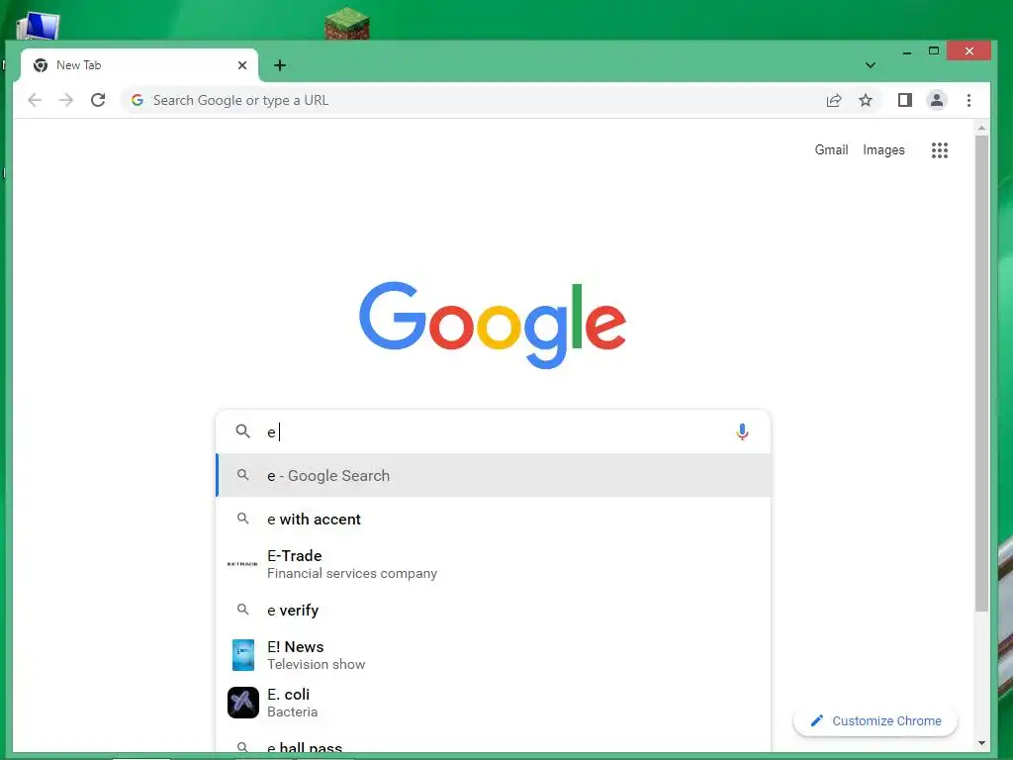Click the Google G icon in address bar
Image resolution: width=1013 pixels, height=760 pixels.
pyautogui.click(x=137, y=100)
